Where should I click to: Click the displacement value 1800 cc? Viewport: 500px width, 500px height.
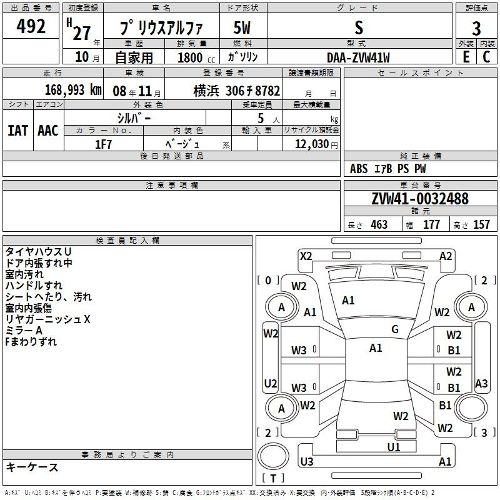click(x=196, y=57)
